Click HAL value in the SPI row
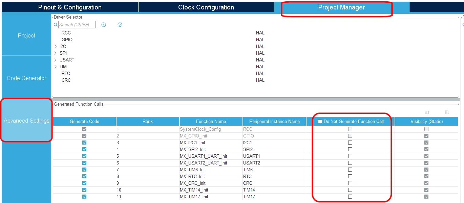The width and height of the screenshot is (464, 203). pos(260,53)
